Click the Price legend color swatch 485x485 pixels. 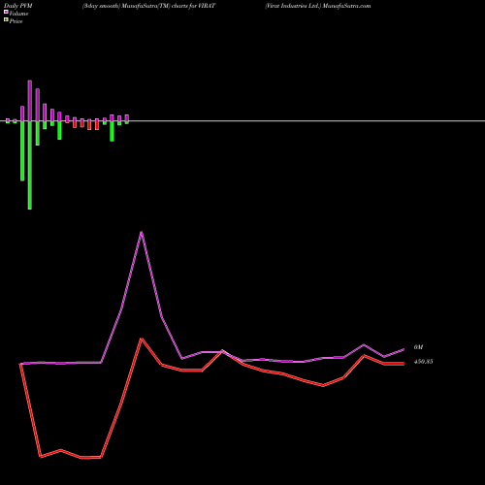tap(6, 20)
